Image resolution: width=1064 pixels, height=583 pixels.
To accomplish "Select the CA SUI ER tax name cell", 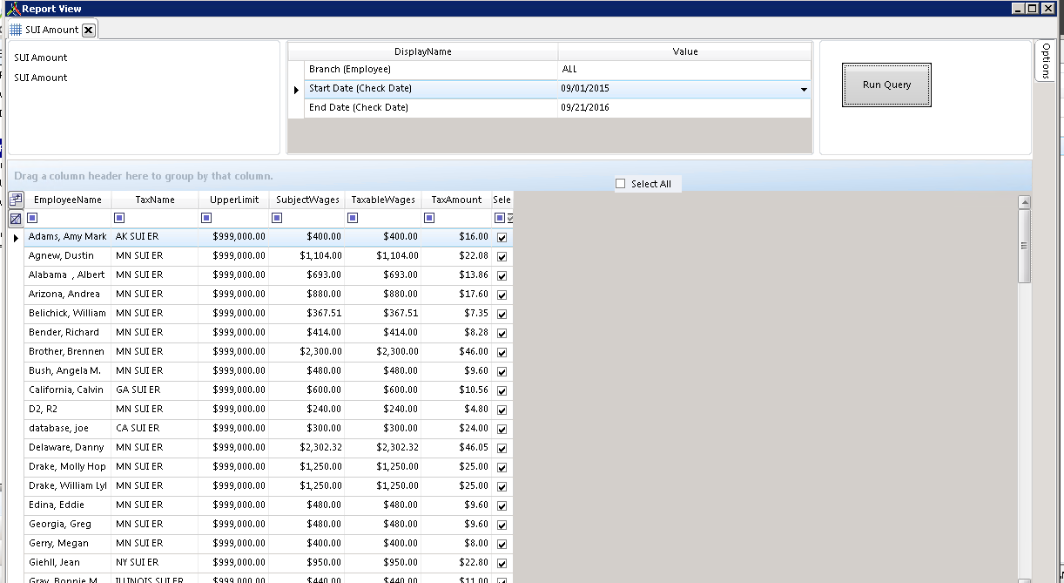I will [155, 429].
